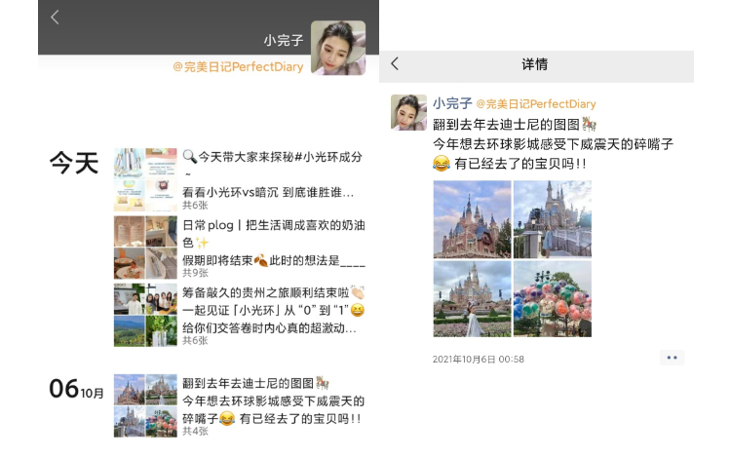Open the album post text 翻到去年去迪士尼的图图
This screenshot has height=458, width=731.
(255, 383)
